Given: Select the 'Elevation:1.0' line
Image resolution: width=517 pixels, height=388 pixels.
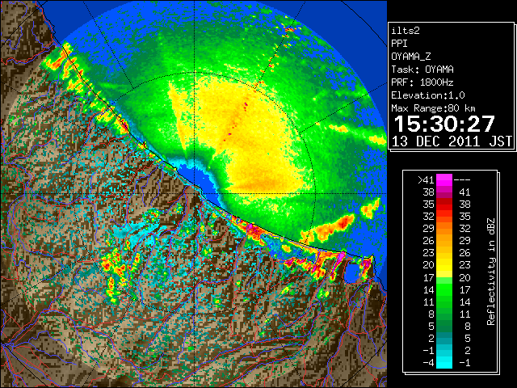Looking at the screenshot, I should point(428,95).
